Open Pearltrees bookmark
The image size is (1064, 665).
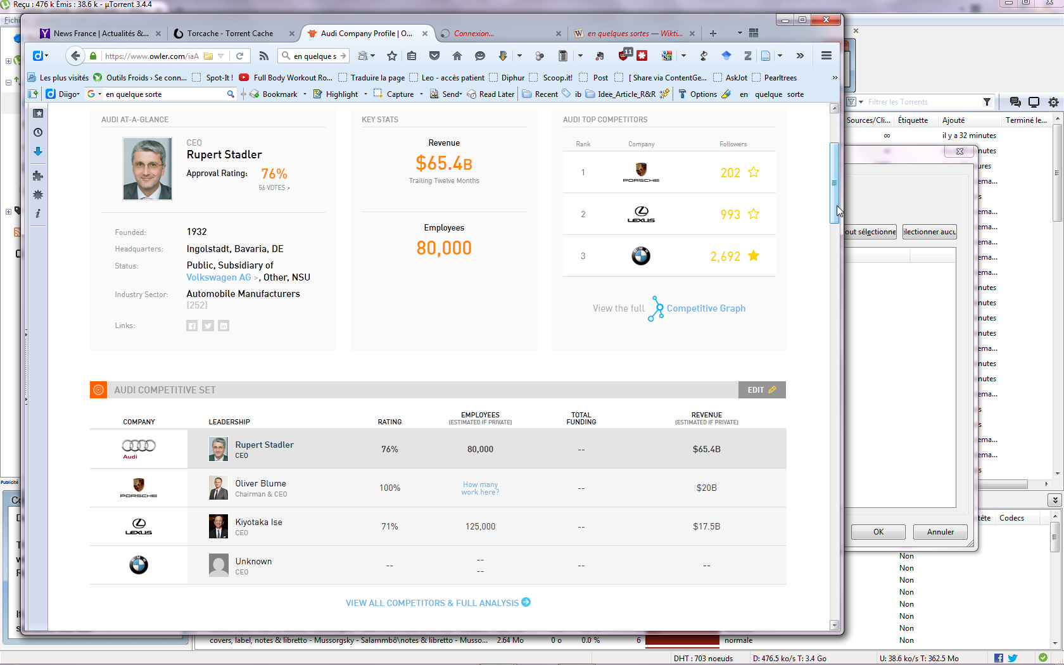774,77
